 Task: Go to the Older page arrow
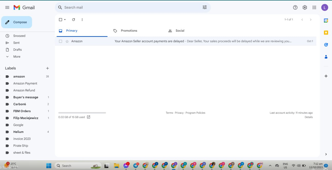click(311, 20)
